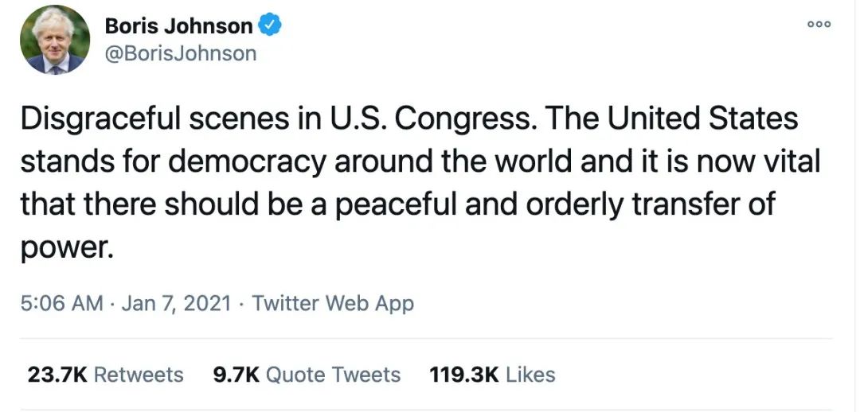The width and height of the screenshot is (860, 412).
Task: Click the Jan 7, 2021 date
Action: pyautogui.click(x=177, y=303)
